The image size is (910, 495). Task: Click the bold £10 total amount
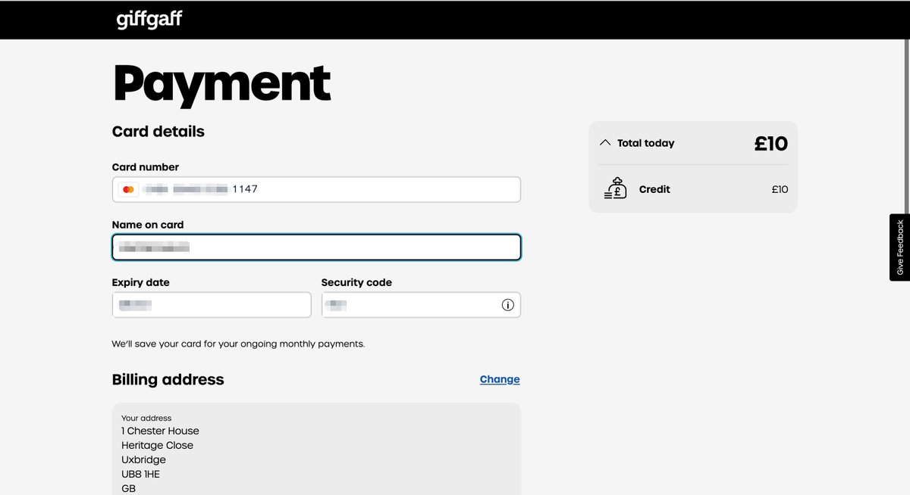(x=770, y=143)
